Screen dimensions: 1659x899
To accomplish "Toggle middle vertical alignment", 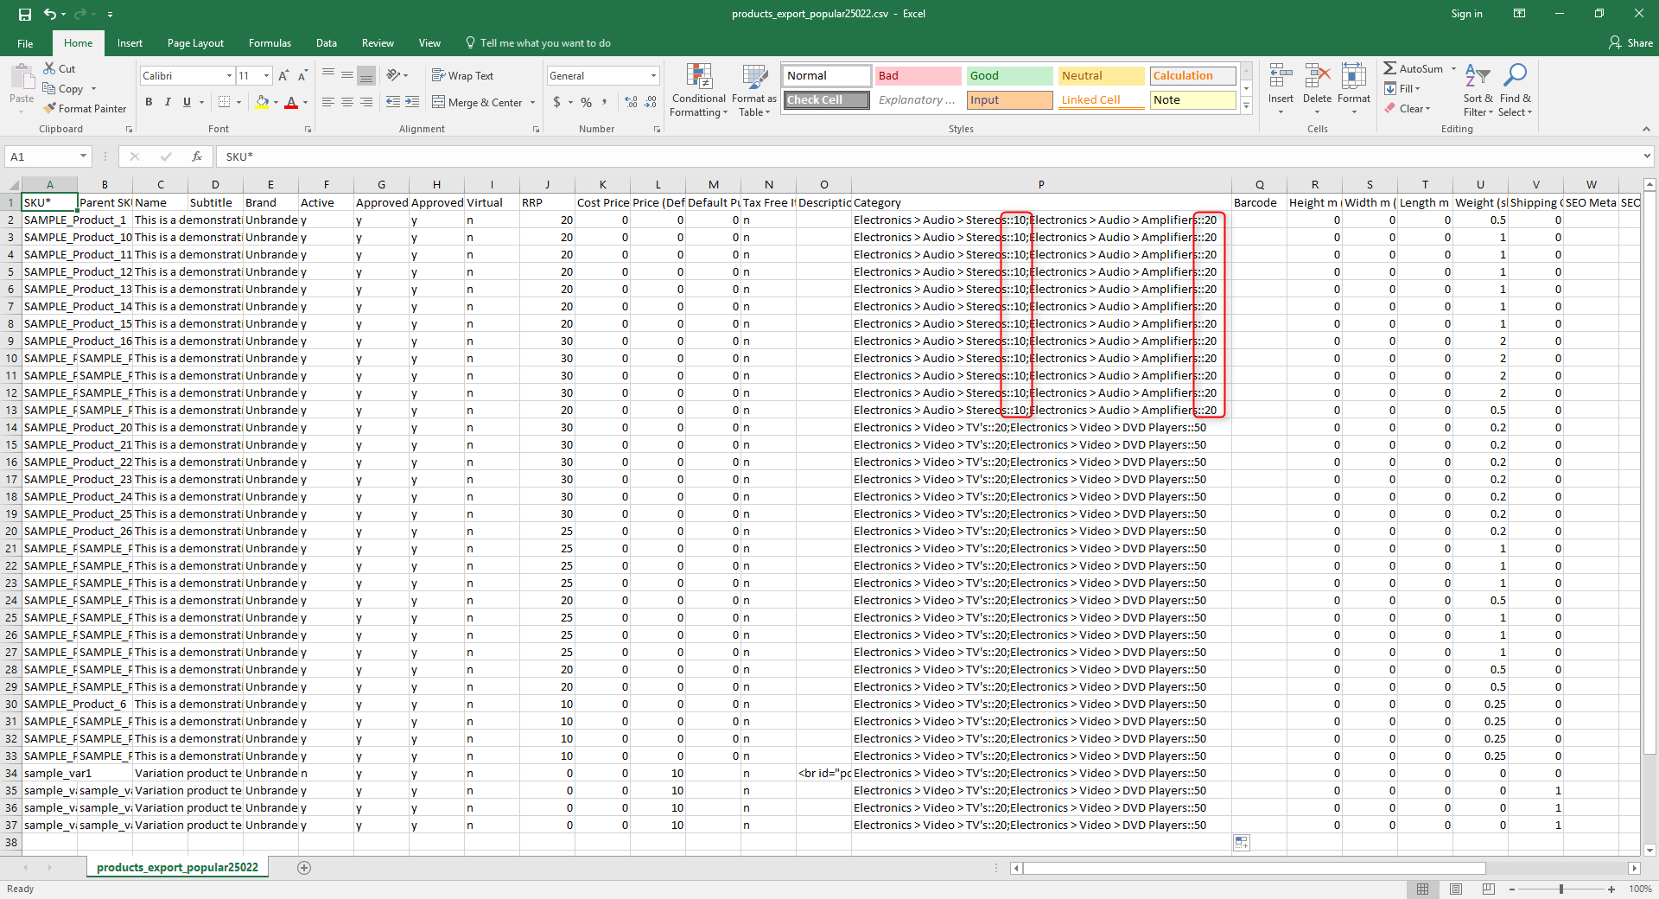I will coord(347,75).
